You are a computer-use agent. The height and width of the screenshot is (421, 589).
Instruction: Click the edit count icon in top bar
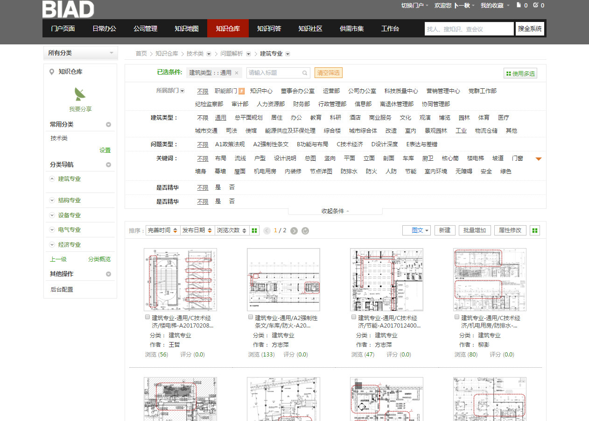point(536,5)
